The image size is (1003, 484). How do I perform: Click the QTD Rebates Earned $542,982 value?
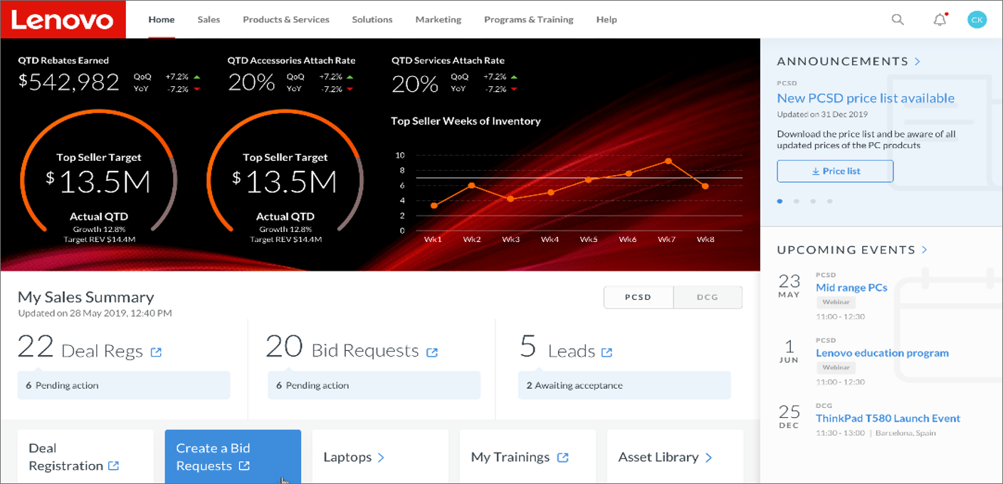click(69, 83)
